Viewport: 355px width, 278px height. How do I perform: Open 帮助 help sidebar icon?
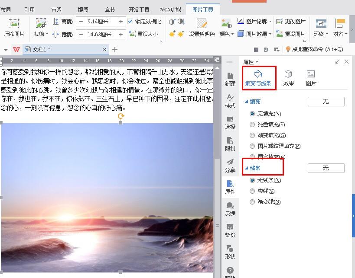230,272
